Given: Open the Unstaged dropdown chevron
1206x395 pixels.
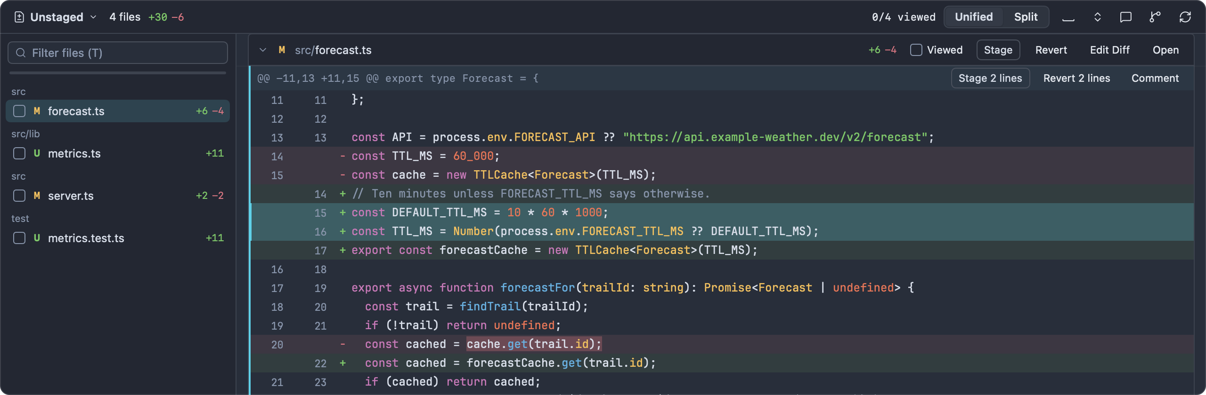Looking at the screenshot, I should pyautogui.click(x=93, y=17).
